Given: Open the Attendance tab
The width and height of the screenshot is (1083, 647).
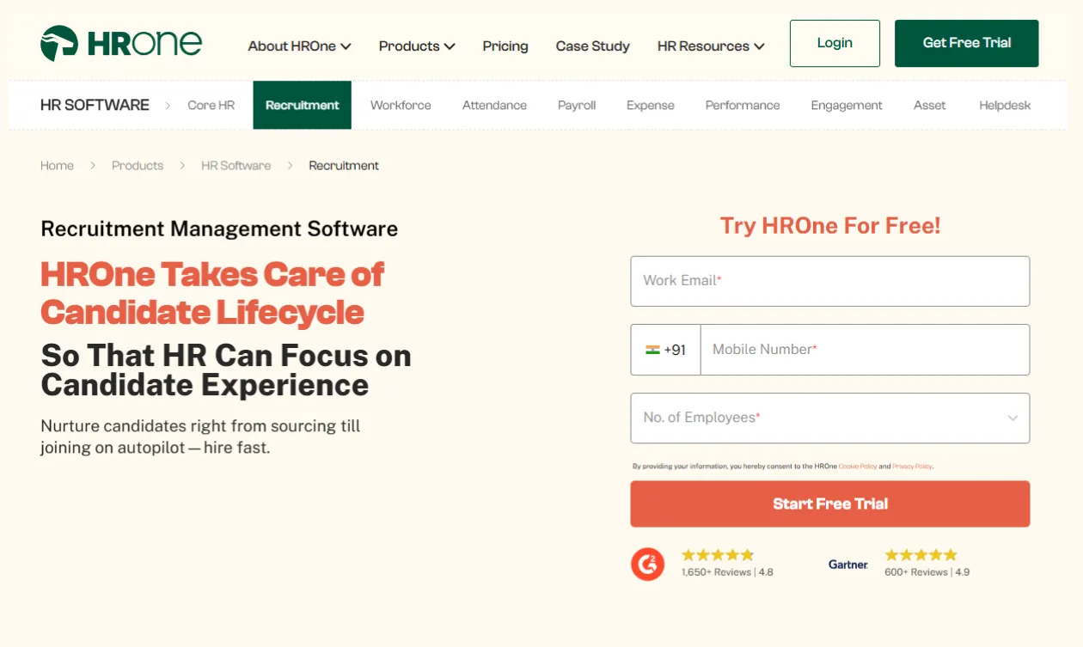Looking at the screenshot, I should point(494,105).
